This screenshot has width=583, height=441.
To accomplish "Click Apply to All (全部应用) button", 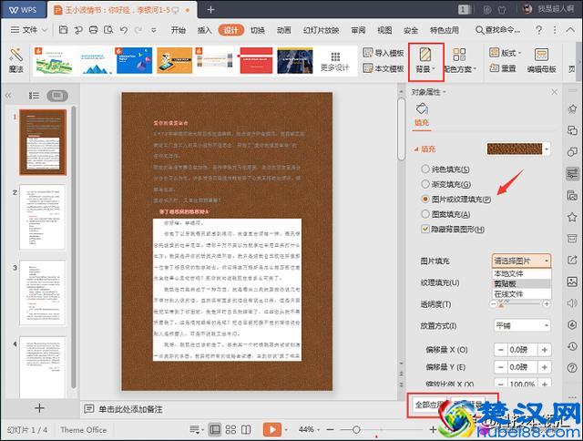I will click(x=430, y=405).
